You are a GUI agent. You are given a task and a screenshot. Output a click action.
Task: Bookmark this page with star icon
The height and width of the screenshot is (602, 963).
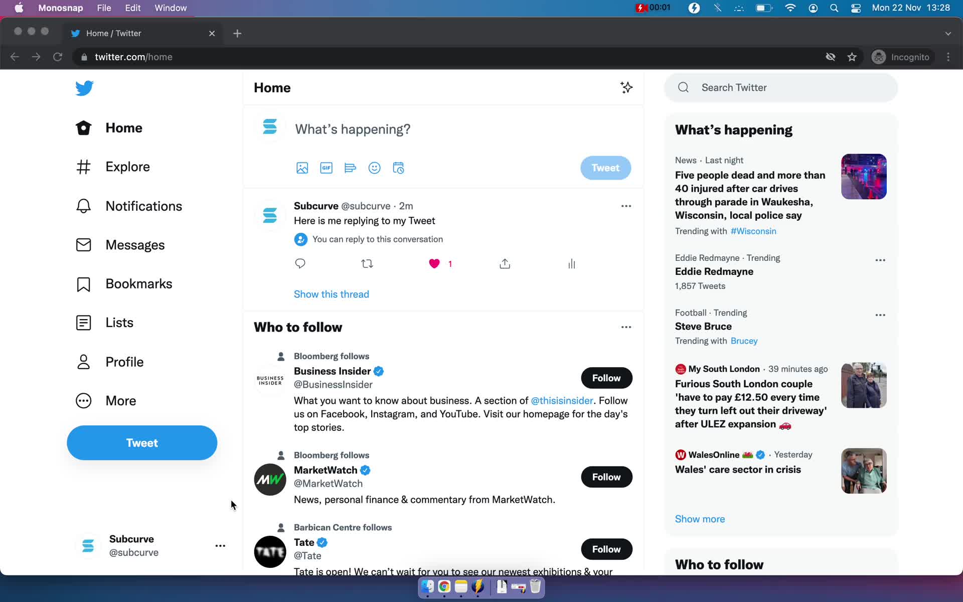(x=852, y=57)
